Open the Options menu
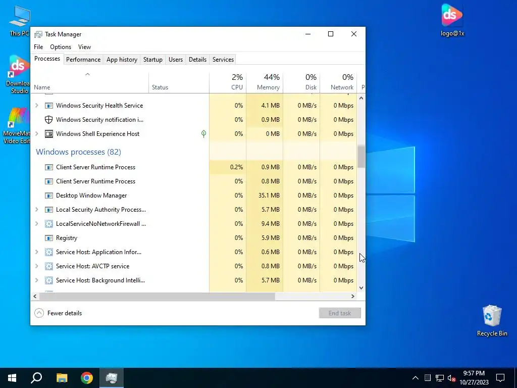The width and height of the screenshot is (517, 388). pos(61,47)
